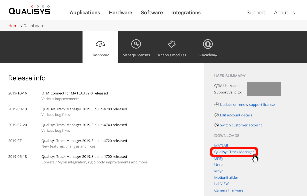Open the Software menu
Image resolution: width=307 pixels, height=196 pixels.
[152, 13]
